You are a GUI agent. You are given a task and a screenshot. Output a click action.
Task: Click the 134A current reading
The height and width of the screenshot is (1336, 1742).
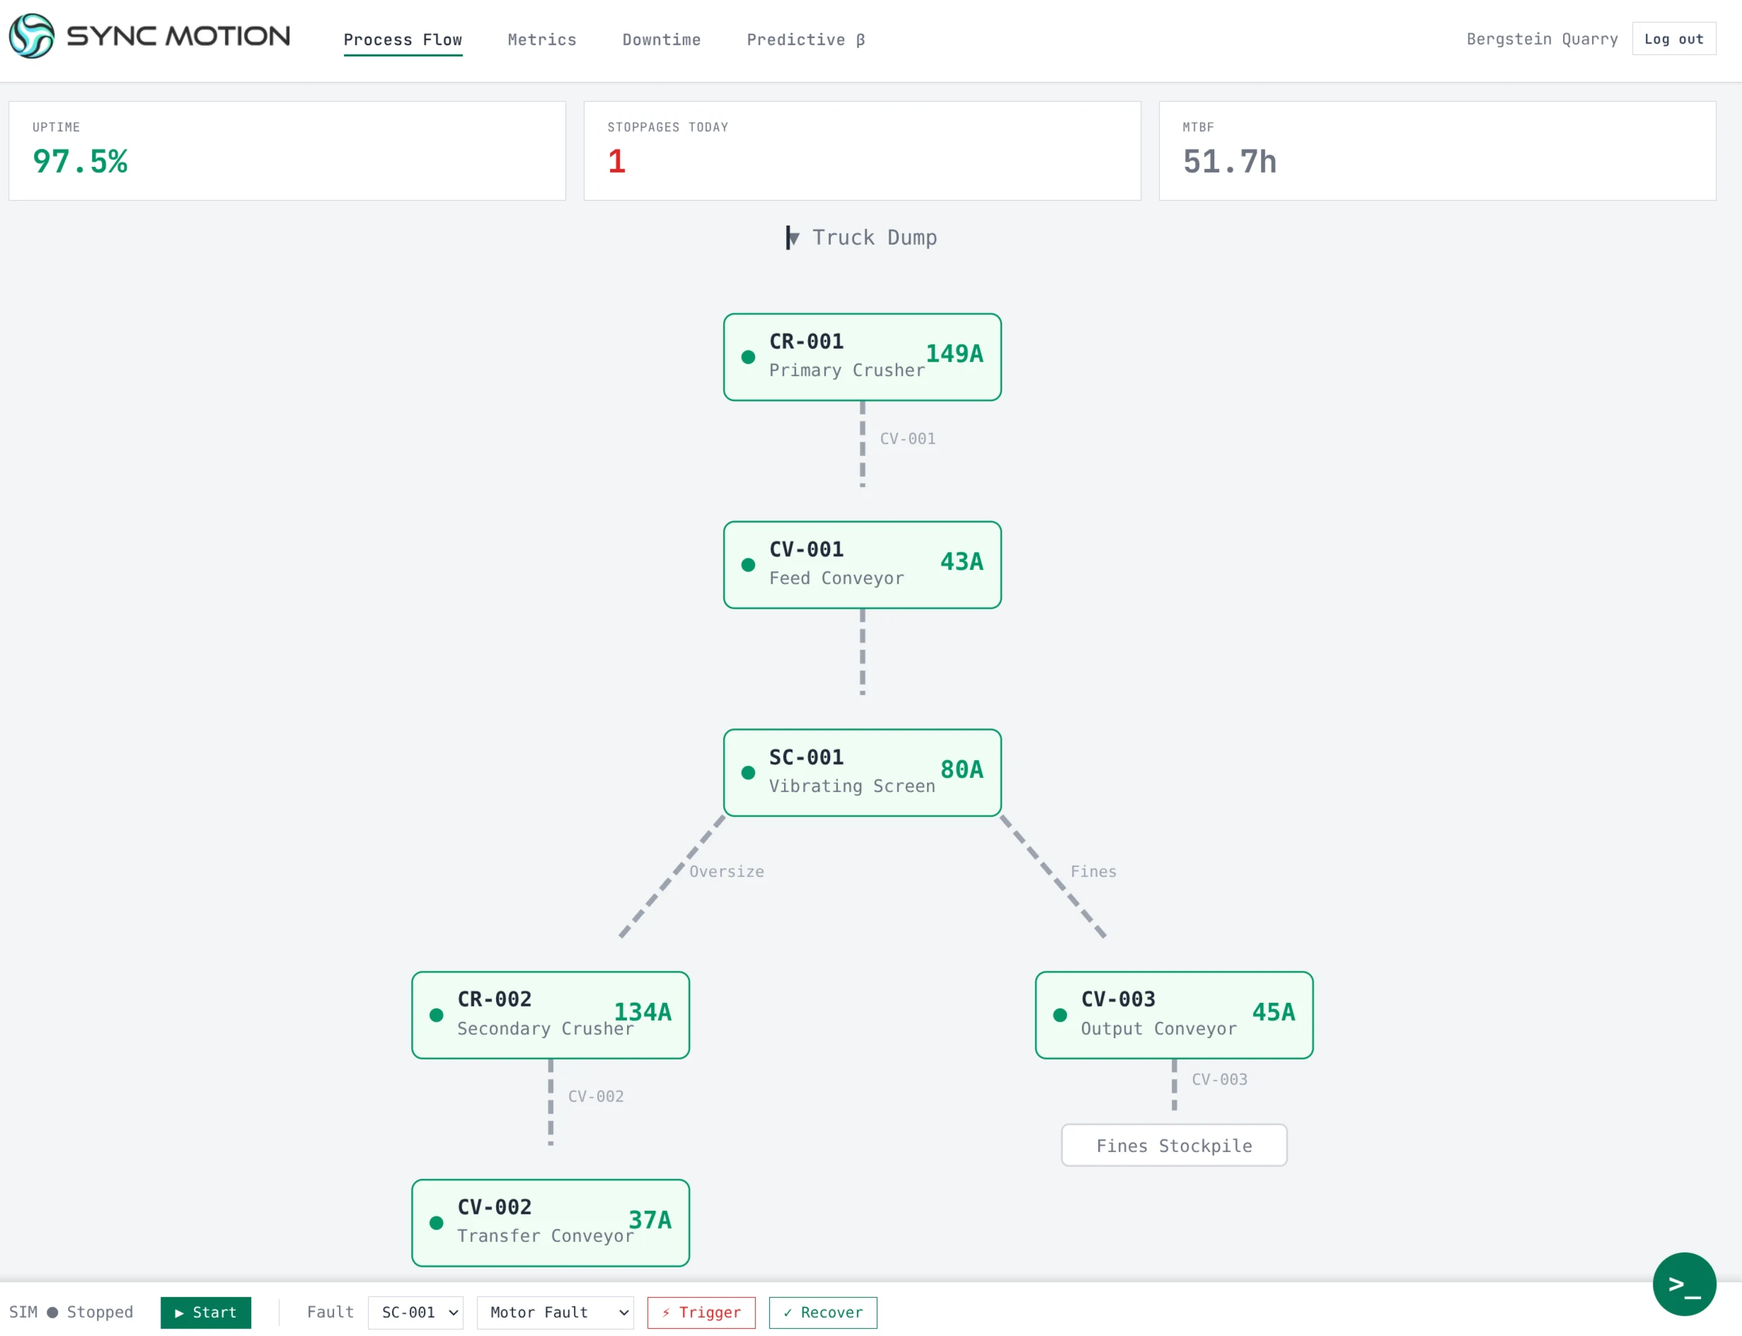coord(642,1011)
